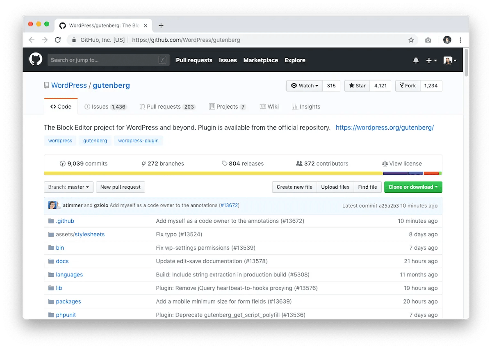Screen dimensions: 492x349
Task: Click the purple language bar segment
Action: tap(395, 173)
